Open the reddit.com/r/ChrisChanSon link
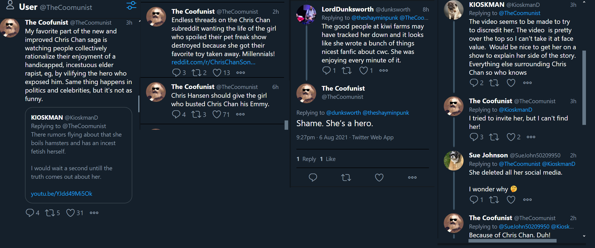This screenshot has width=595, height=248. [x=213, y=62]
